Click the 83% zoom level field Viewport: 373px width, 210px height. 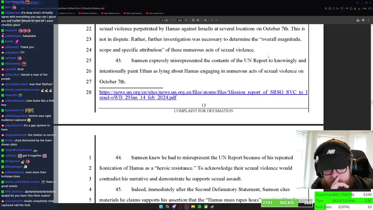[180, 20]
